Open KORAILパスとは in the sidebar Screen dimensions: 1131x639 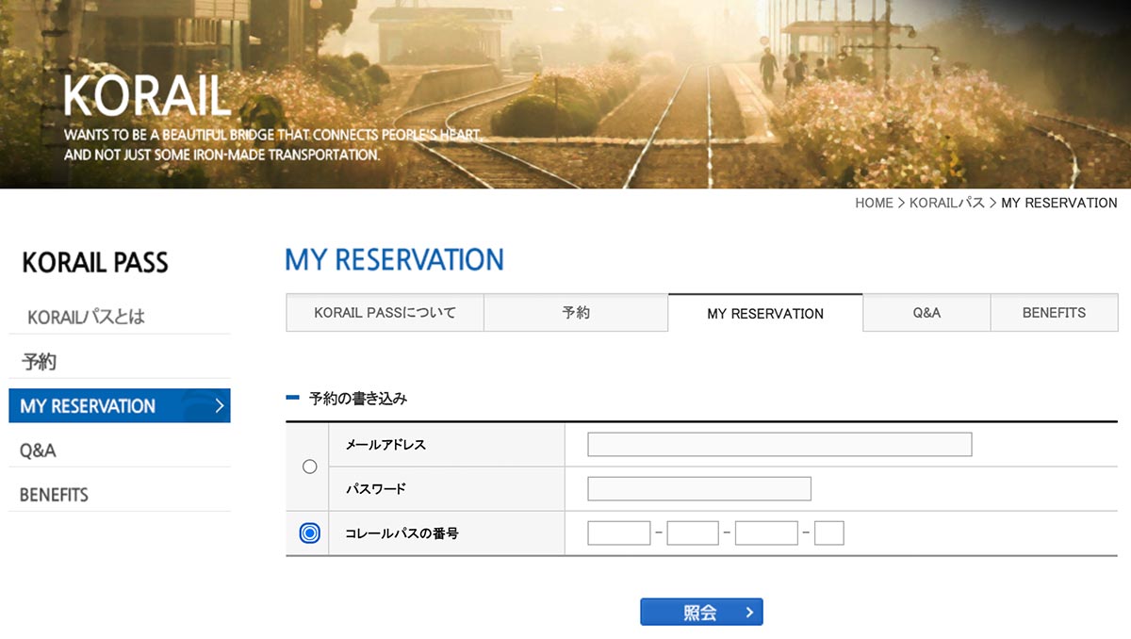tap(86, 318)
